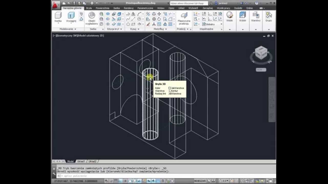The height and width of the screenshot is (184, 328).
Task: Click the Rectangle tool in Rysuj panel
Action: click(x=134, y=24)
